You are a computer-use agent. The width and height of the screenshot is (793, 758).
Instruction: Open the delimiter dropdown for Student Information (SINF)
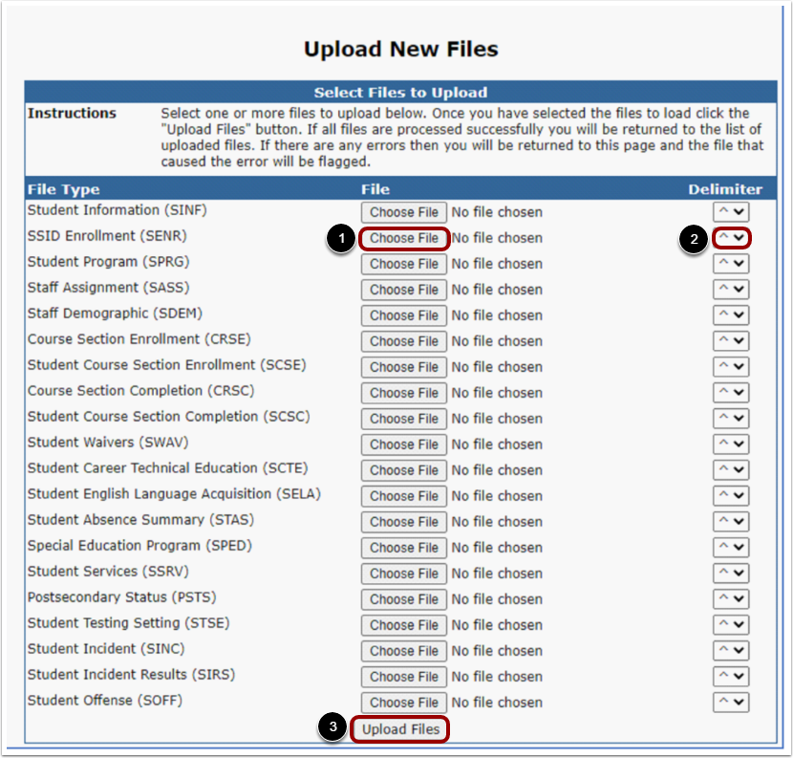(731, 211)
